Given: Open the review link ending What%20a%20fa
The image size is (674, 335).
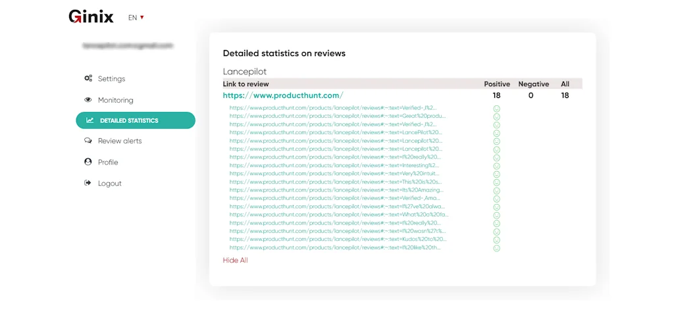Looking at the screenshot, I should click(339, 215).
